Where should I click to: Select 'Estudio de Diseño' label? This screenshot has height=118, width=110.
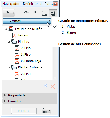[x=29, y=29]
